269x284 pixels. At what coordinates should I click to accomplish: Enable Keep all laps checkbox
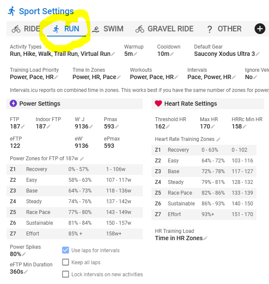pos(65,262)
